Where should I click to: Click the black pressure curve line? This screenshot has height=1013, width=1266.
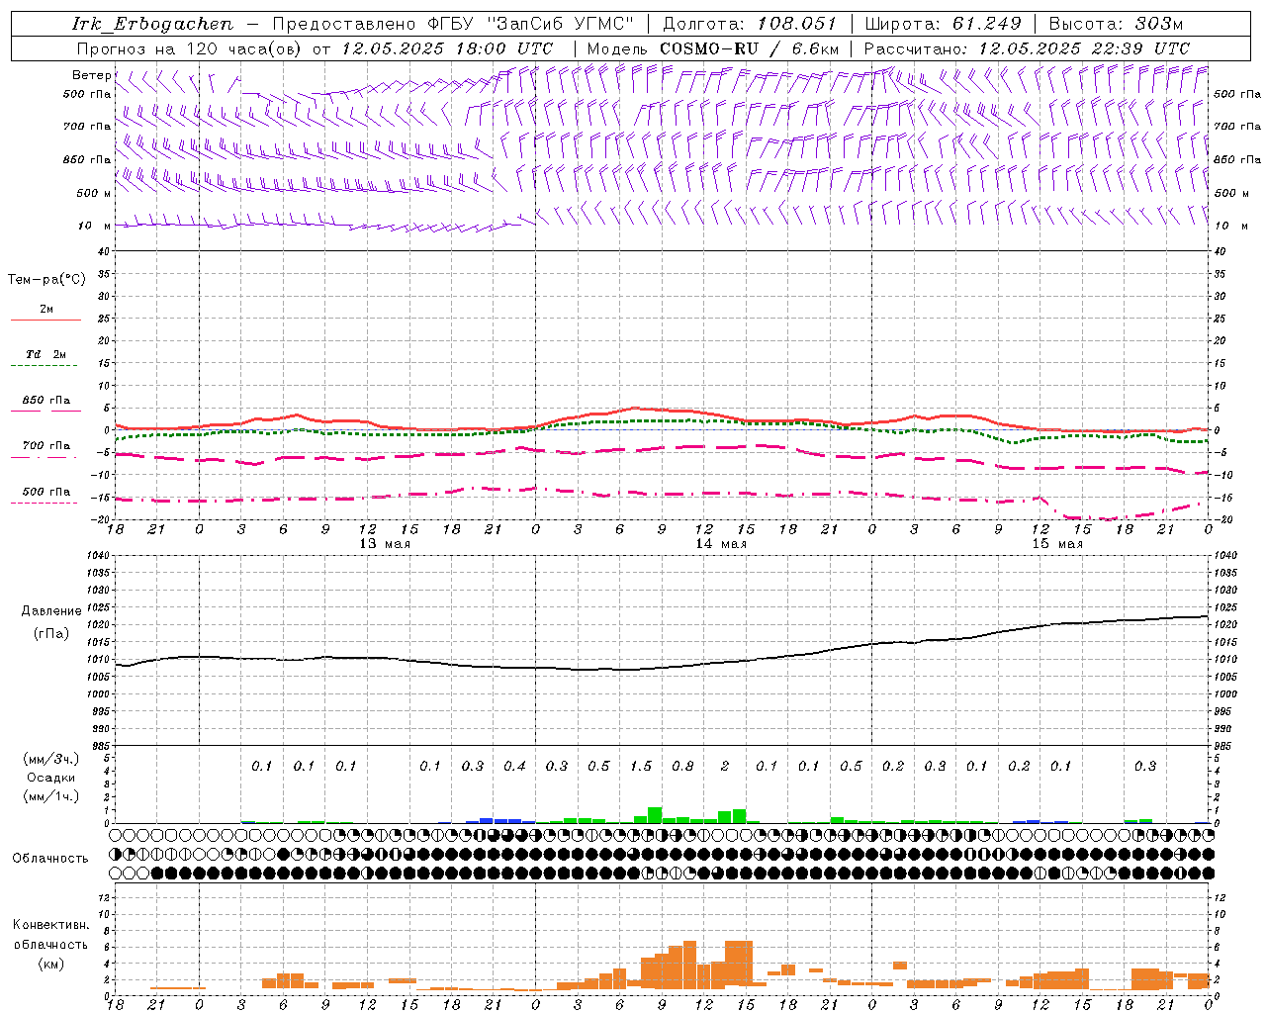tap(663, 669)
